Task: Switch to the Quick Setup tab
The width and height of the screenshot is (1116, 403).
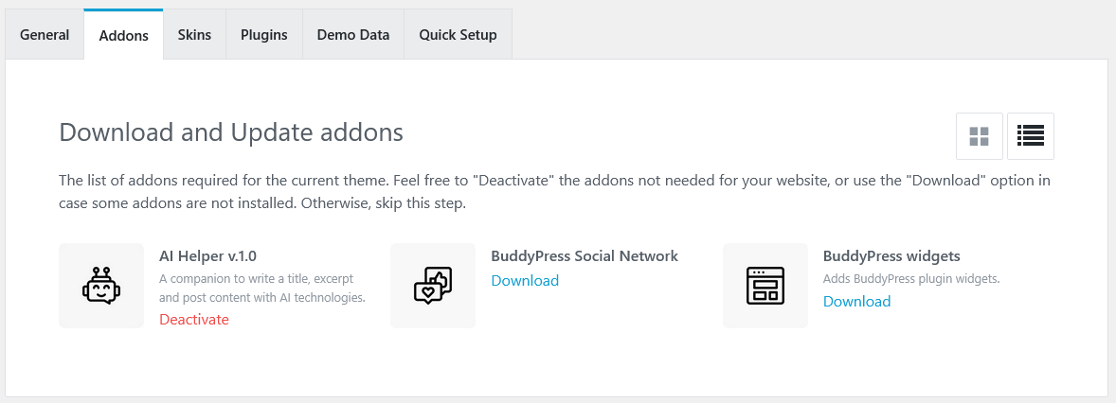Action: click(458, 34)
